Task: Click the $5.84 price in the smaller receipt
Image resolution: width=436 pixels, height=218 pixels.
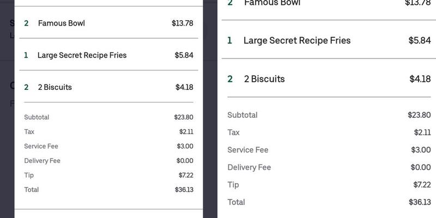Action: 184,55
